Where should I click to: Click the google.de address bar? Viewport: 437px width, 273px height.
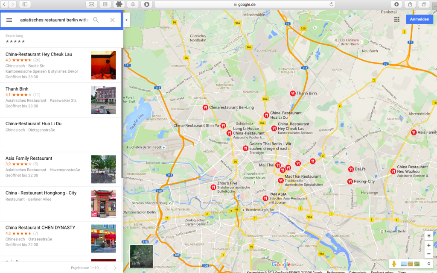pyautogui.click(x=245, y=4)
